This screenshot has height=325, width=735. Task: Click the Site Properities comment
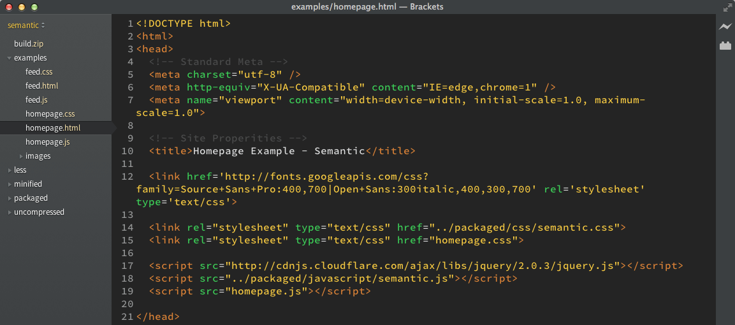[x=228, y=138]
